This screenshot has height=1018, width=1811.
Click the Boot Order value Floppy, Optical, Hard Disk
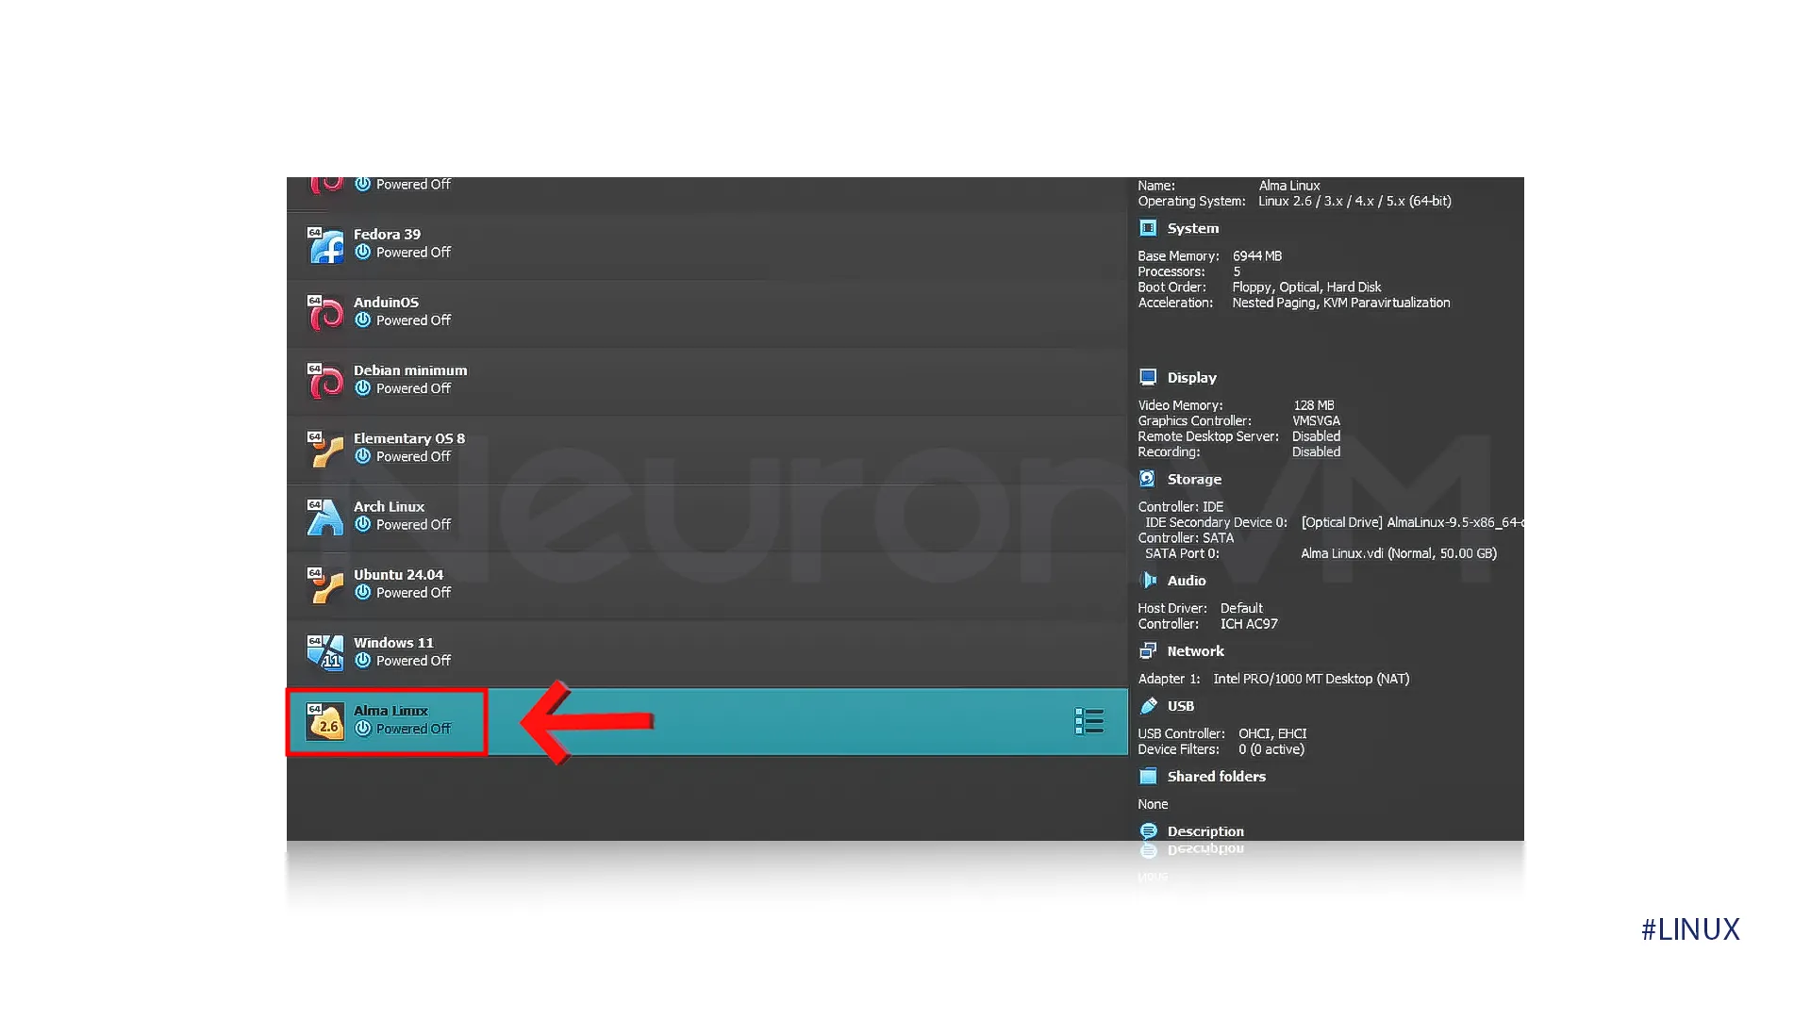(x=1306, y=287)
